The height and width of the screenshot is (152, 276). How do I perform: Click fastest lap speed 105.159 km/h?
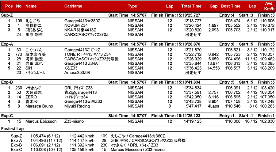(x=82, y=150)
